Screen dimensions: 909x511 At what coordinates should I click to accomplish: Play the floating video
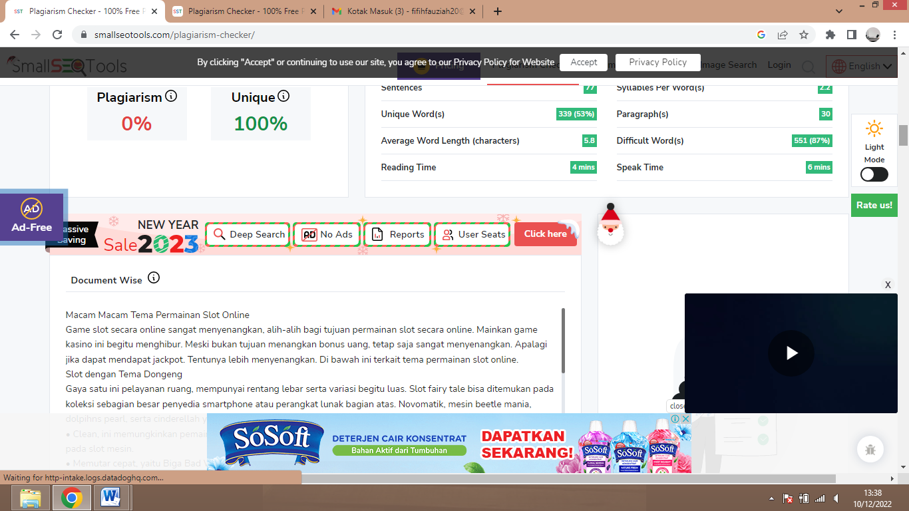[791, 353]
